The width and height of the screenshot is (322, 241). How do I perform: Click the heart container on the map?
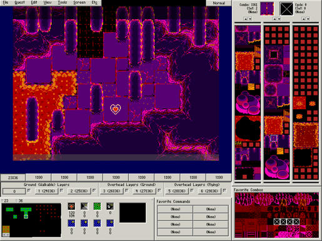click(116, 109)
